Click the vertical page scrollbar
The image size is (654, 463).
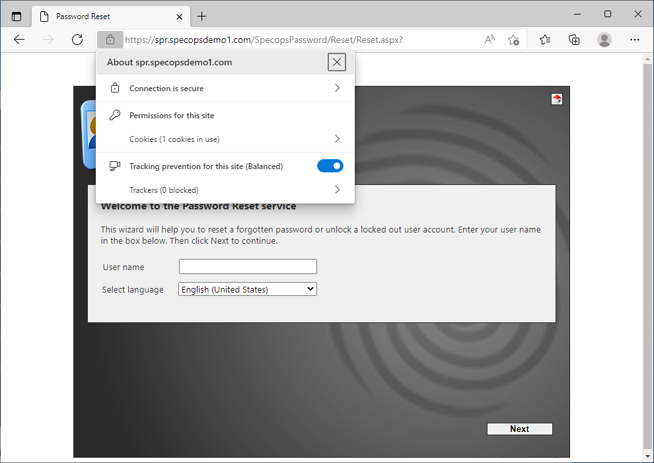click(647, 255)
